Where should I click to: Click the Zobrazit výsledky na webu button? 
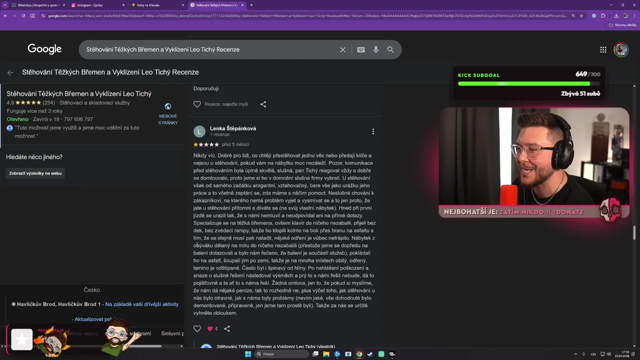point(35,173)
